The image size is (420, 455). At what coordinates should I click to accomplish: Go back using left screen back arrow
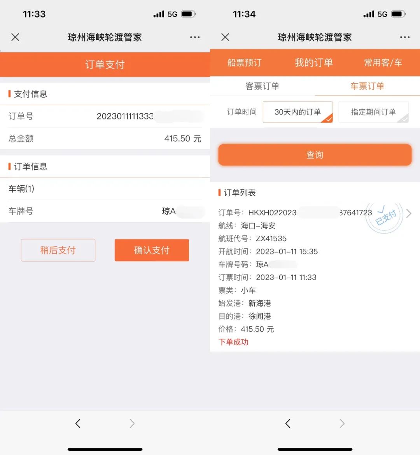pyautogui.click(x=78, y=423)
